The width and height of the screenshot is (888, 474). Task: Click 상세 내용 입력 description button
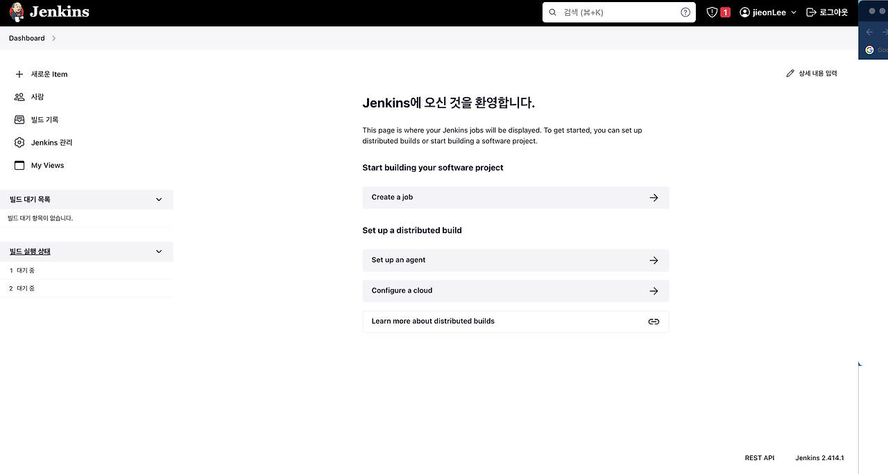click(812, 73)
